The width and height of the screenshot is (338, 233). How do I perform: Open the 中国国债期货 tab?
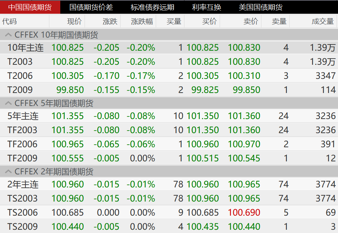pos(30,7)
